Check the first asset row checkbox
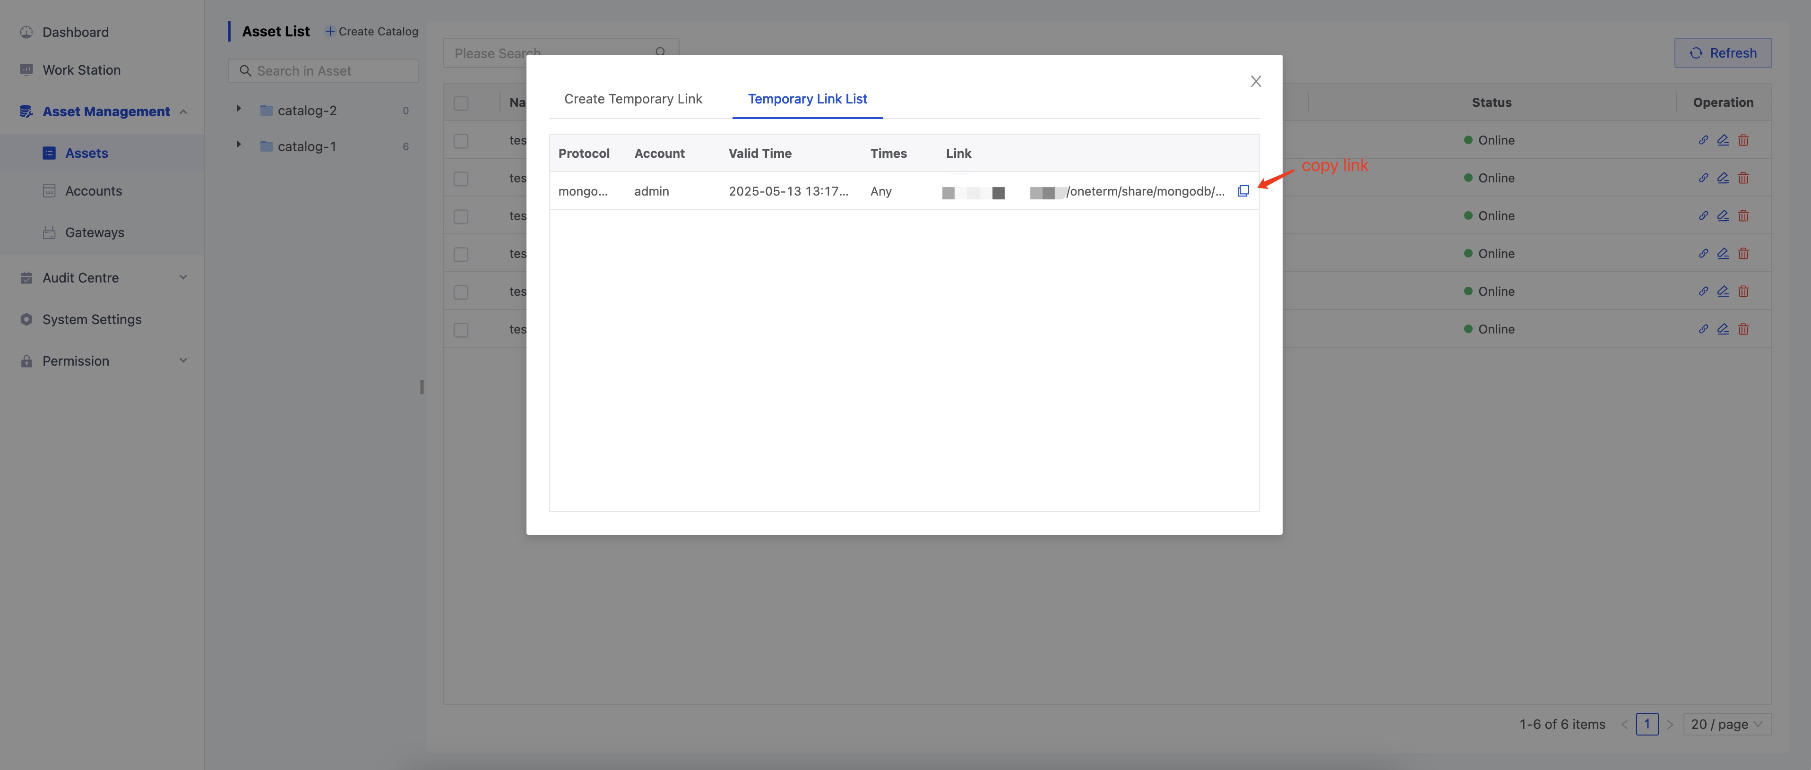Viewport: 1811px width, 770px height. click(x=461, y=141)
